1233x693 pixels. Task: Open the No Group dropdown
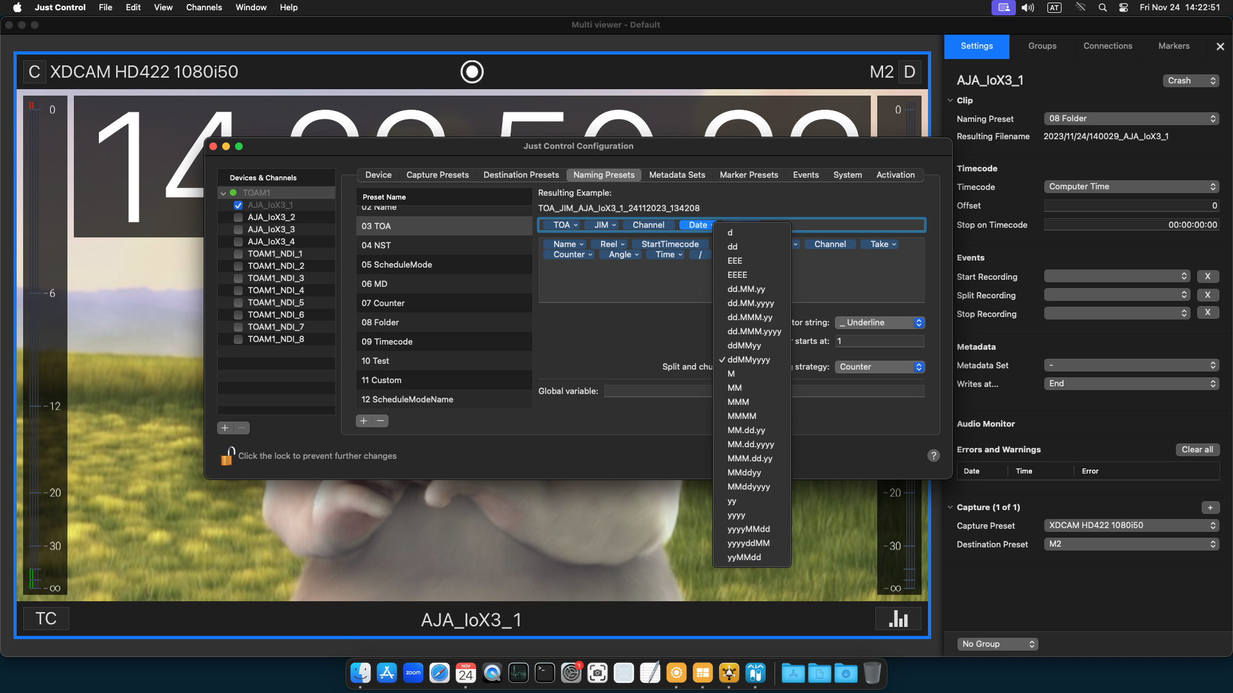[x=997, y=644]
